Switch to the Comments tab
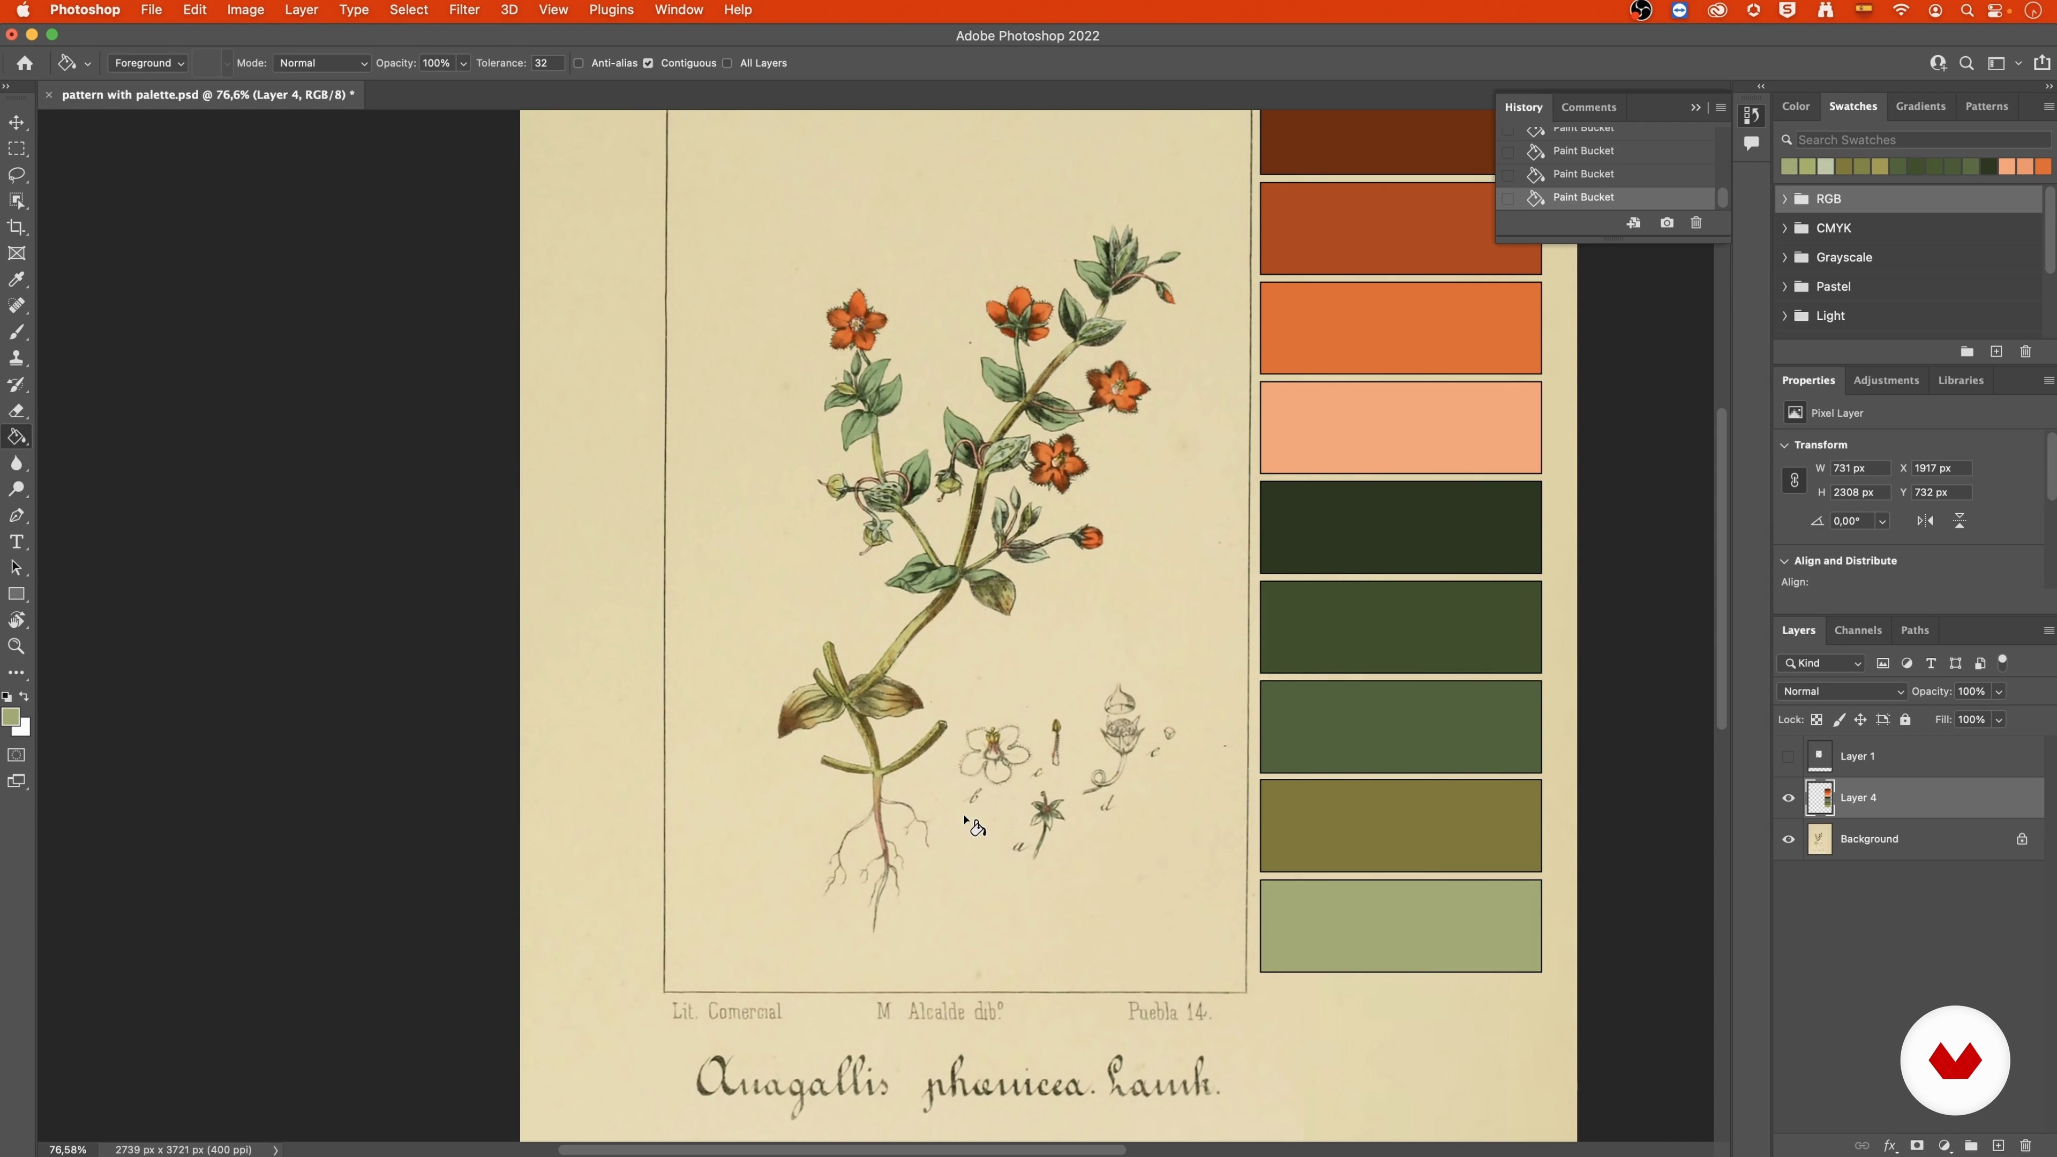This screenshot has width=2057, height=1157. coord(1589,107)
